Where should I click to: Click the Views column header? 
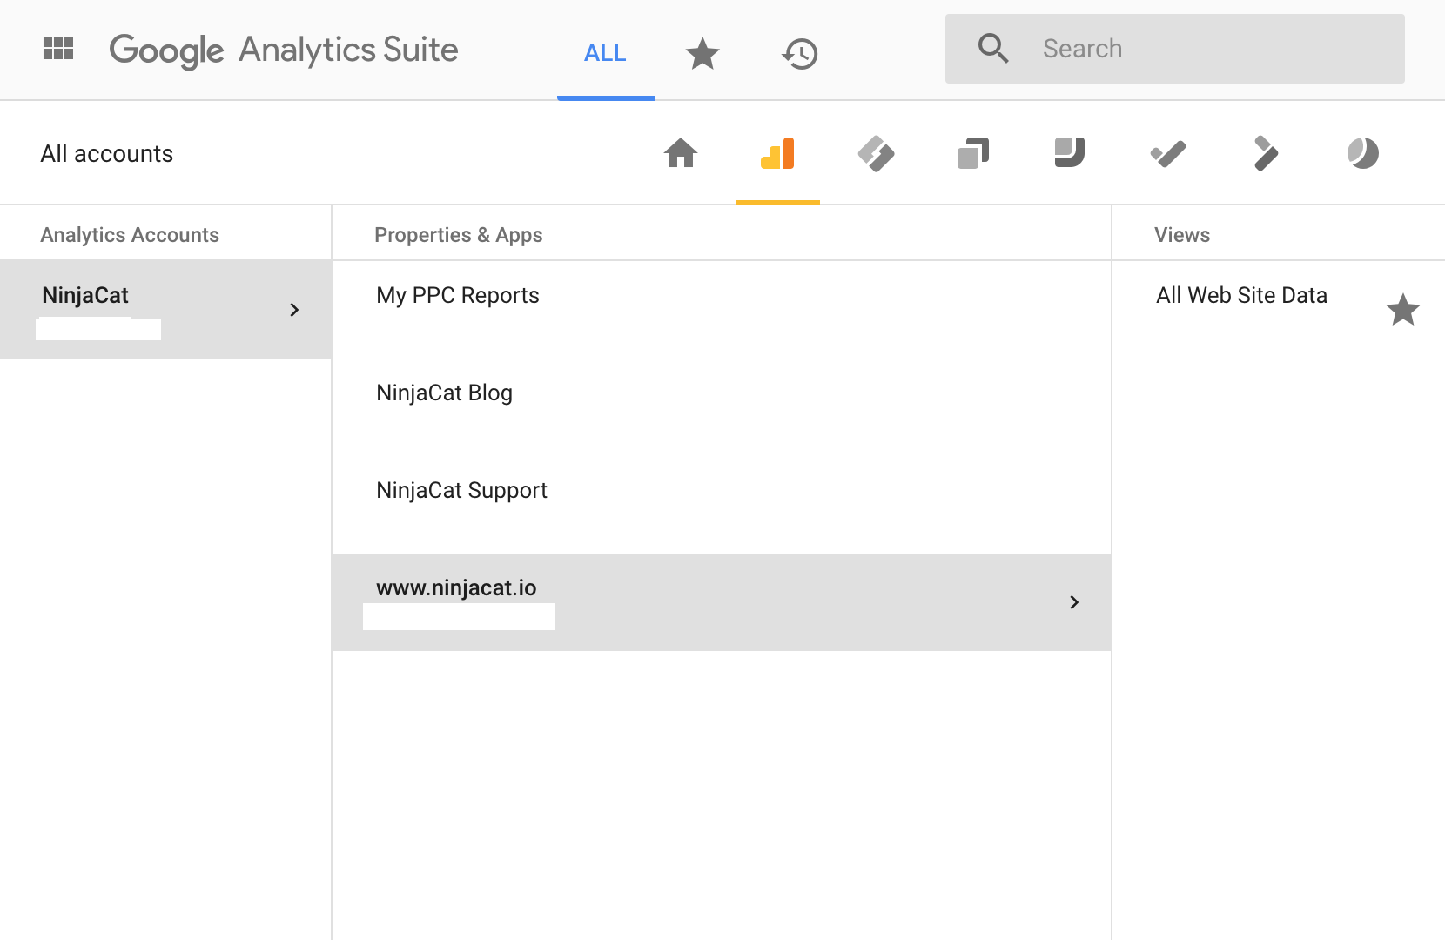click(x=1182, y=235)
